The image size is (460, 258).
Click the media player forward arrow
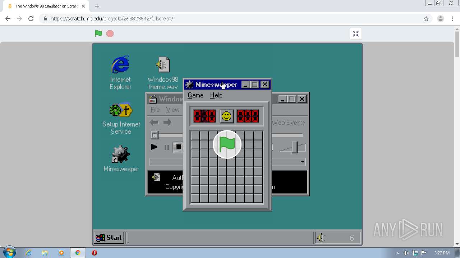[167, 123]
